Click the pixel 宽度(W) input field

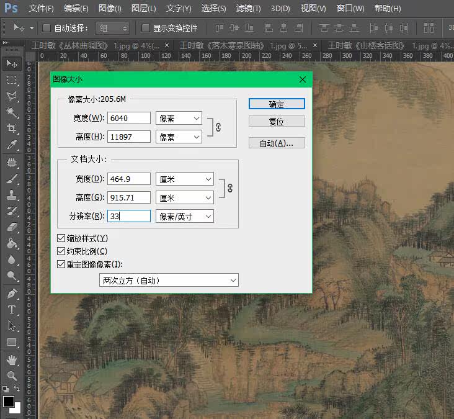tap(129, 118)
